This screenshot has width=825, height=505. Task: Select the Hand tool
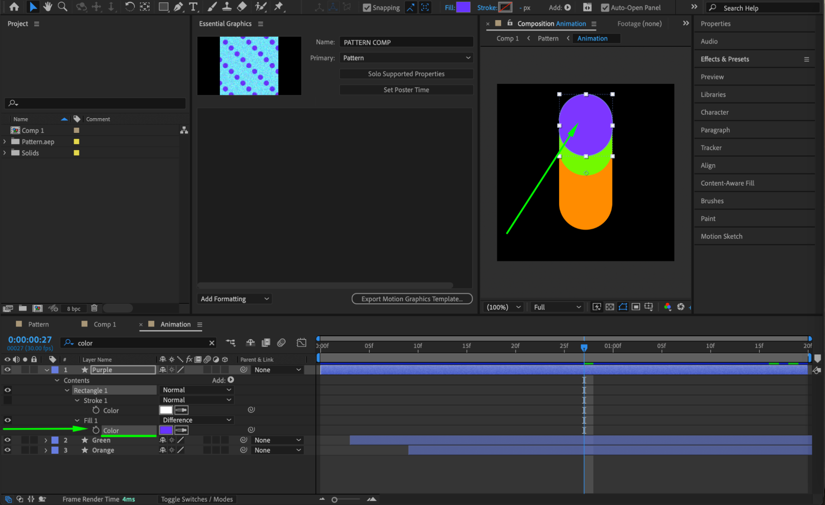[47, 7]
